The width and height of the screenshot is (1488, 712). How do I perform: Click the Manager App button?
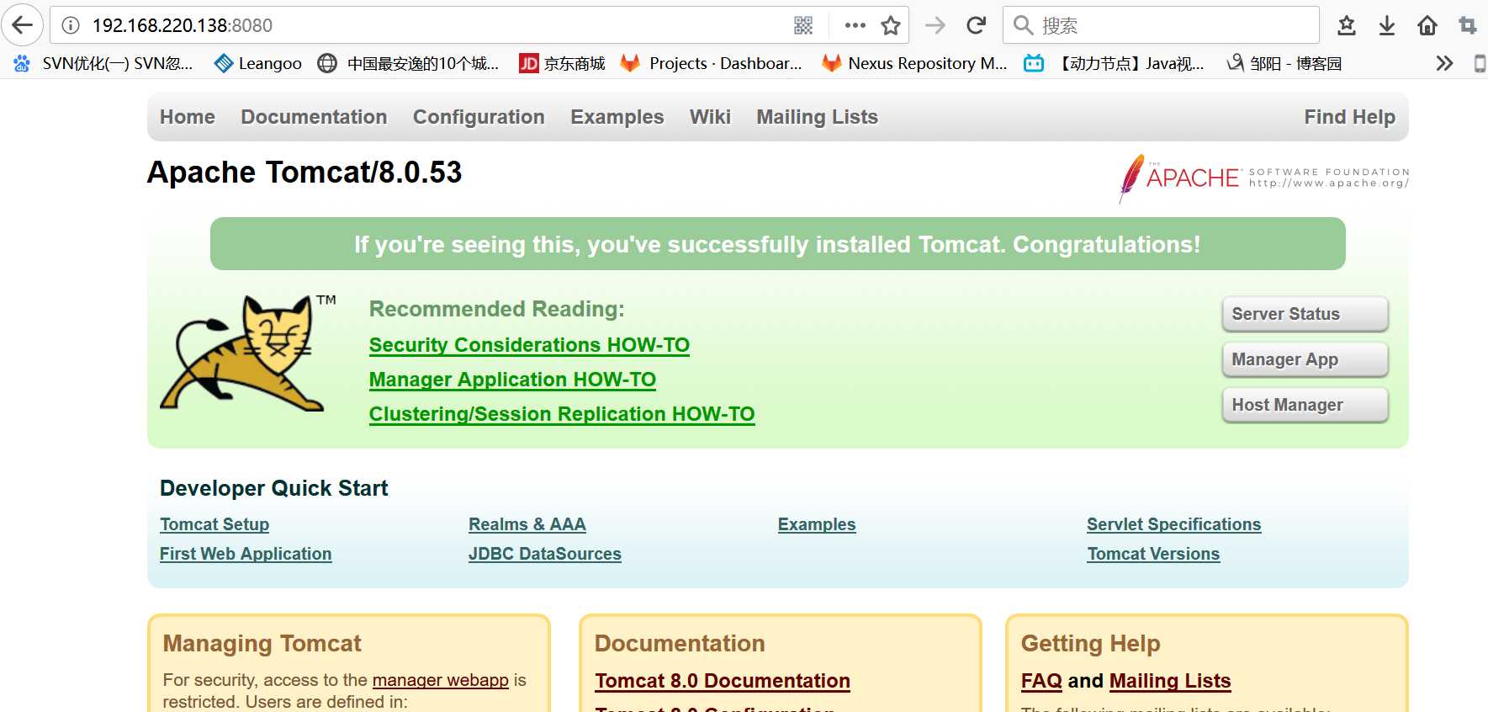pyautogui.click(x=1305, y=359)
